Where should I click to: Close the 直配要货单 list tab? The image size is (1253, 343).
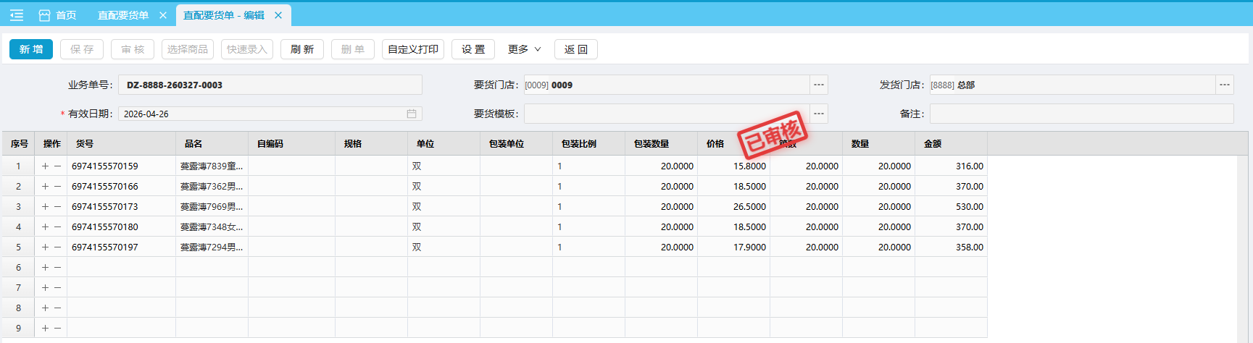[163, 15]
